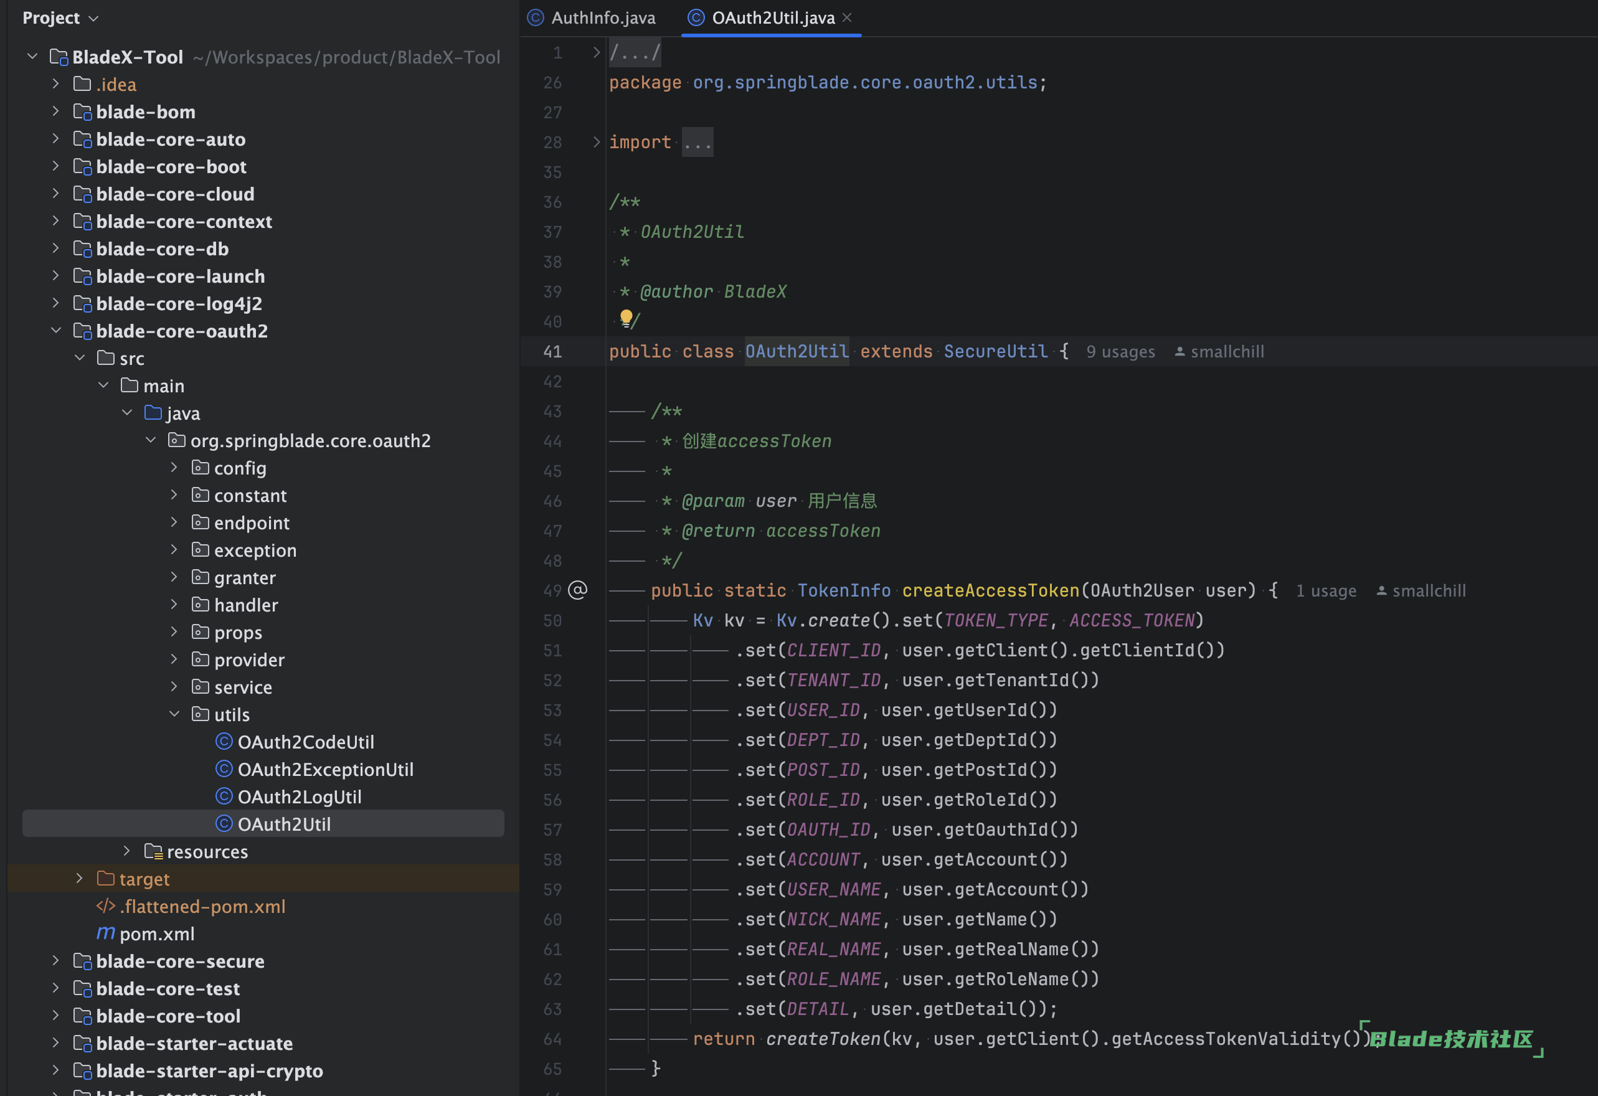The image size is (1598, 1096).
Task: Select the blade-core-launch module icon
Action: pos(82,276)
